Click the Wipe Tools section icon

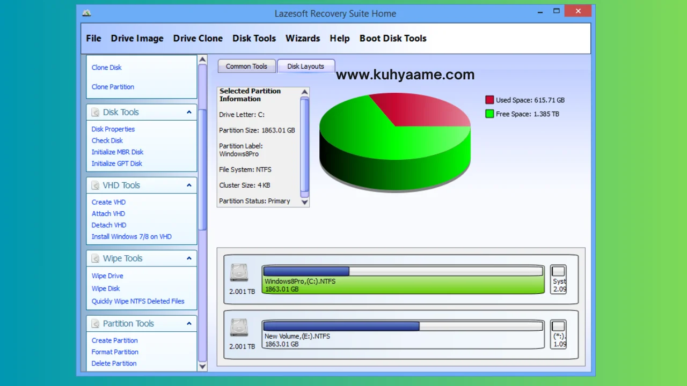tap(95, 258)
